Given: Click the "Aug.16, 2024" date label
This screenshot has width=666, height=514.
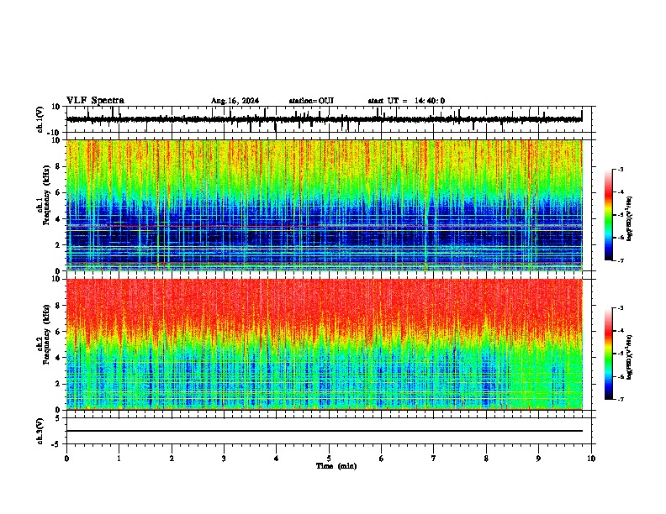Looking at the screenshot, I should click(x=235, y=101).
